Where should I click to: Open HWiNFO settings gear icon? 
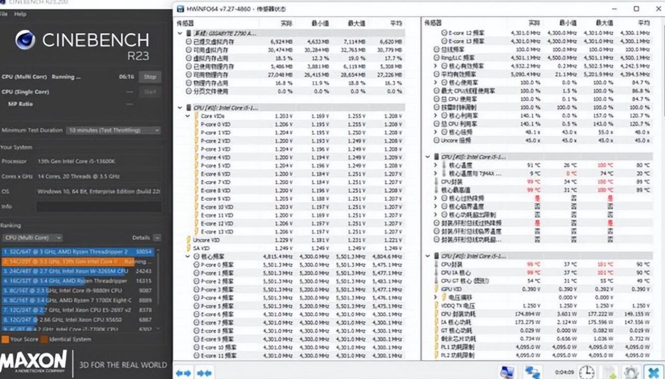pos(631,372)
